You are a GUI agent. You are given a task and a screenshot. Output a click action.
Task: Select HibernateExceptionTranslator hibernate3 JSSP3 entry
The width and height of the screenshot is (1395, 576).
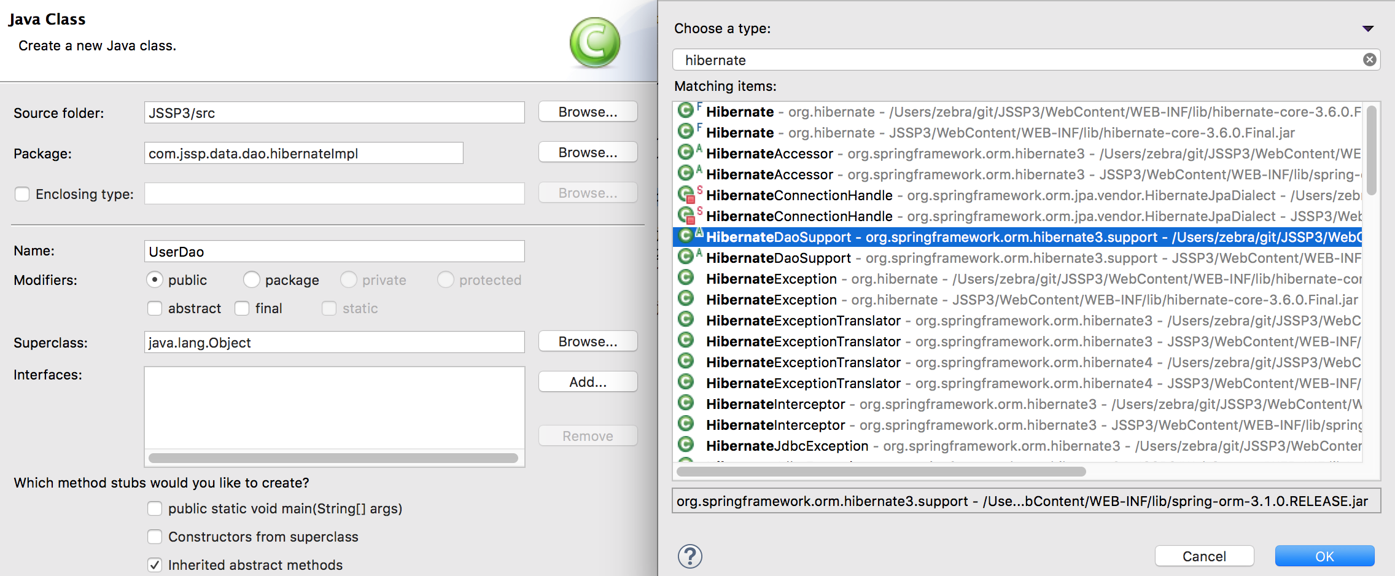tap(1017, 341)
